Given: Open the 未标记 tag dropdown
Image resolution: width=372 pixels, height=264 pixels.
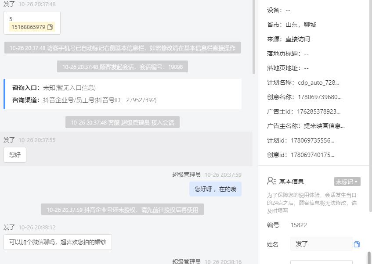Looking at the screenshot, I should (347, 182).
